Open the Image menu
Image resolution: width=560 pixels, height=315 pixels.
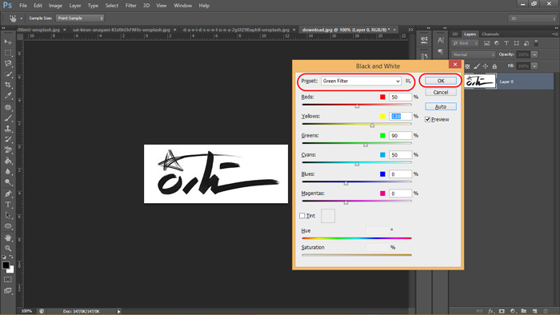point(55,6)
